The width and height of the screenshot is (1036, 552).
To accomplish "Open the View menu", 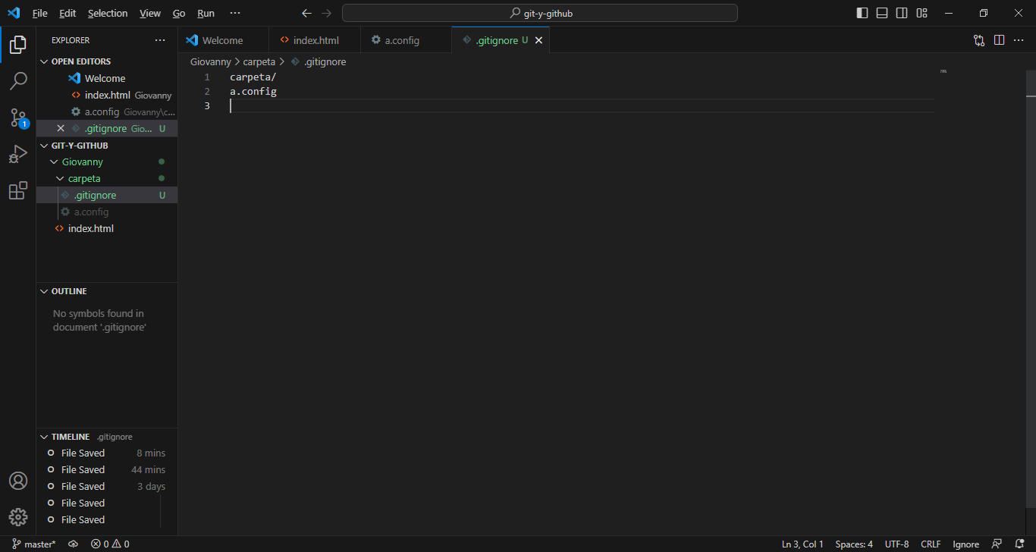I will pos(150,13).
